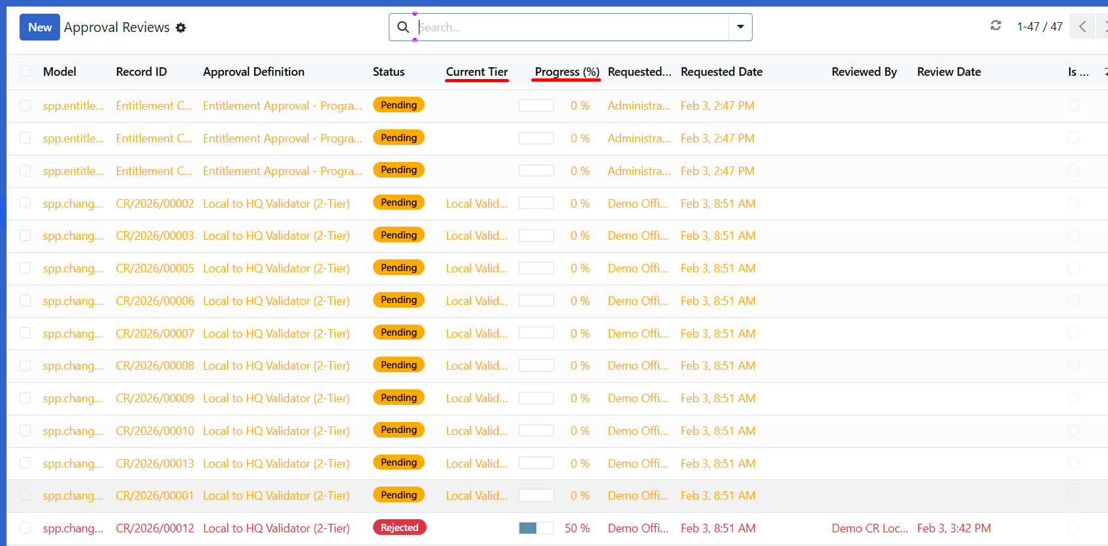Click the refresh icon near pager
Screen dimensions: 1108x546
click(996, 25)
